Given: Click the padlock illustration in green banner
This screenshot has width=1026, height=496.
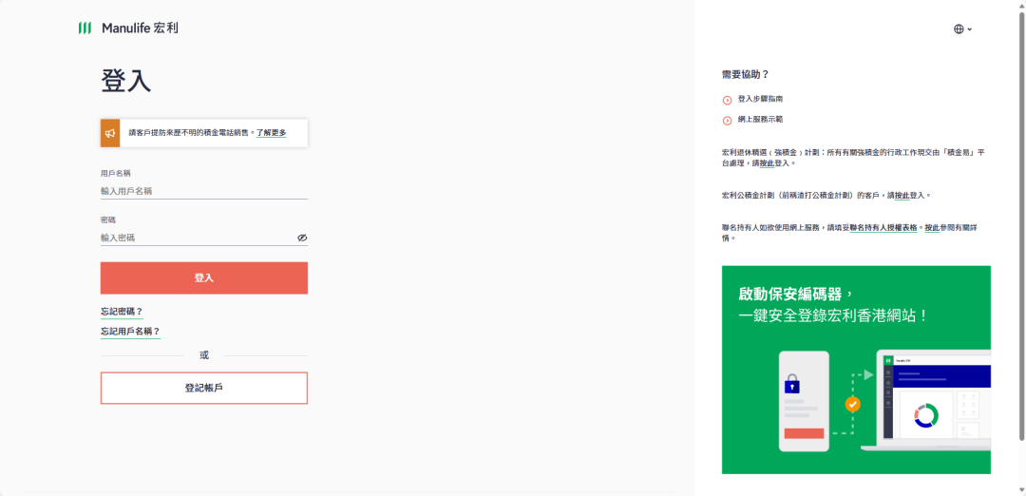Looking at the screenshot, I should (791, 385).
